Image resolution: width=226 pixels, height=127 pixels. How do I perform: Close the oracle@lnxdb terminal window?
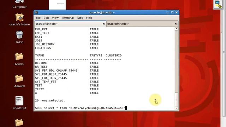[x=177, y=12]
